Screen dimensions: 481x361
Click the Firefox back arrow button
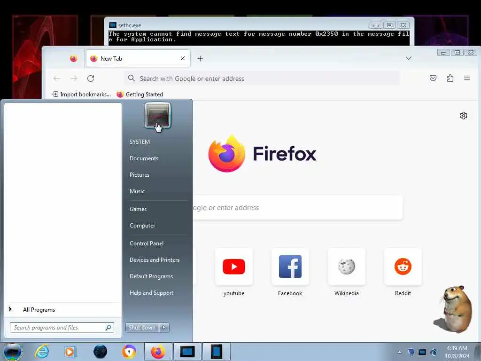pyautogui.click(x=57, y=78)
